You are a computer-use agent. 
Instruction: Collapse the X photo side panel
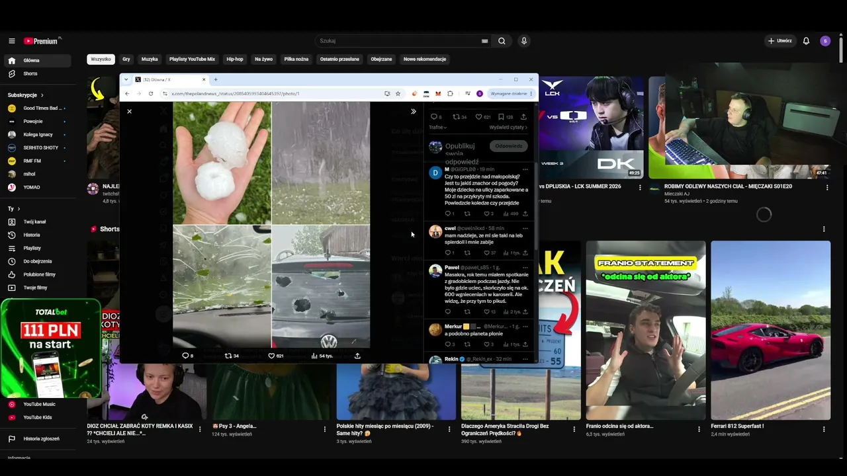click(x=413, y=111)
